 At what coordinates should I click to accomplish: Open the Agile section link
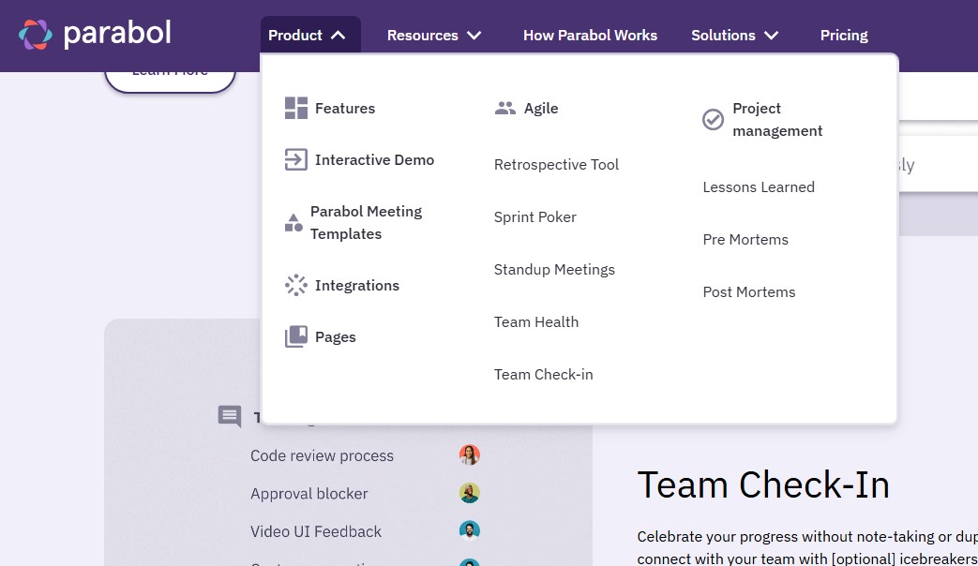541,108
